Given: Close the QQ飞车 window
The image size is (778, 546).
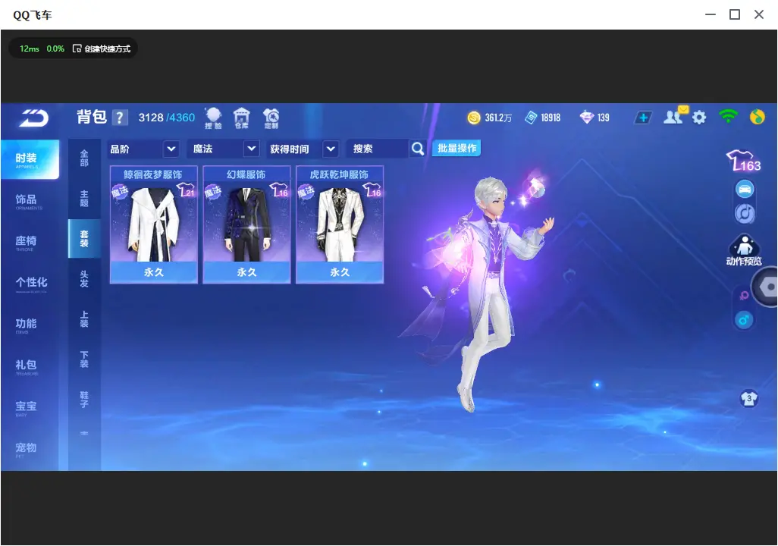Looking at the screenshot, I should pos(759,15).
